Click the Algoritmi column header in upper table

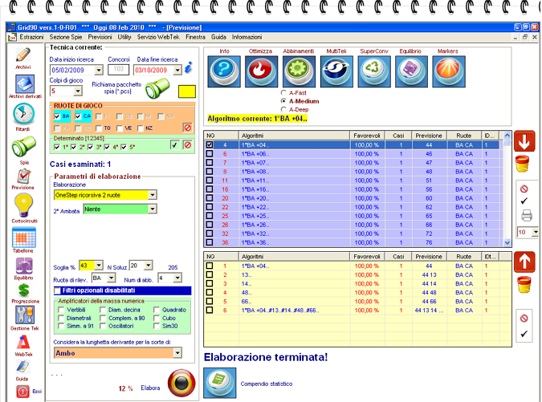pos(294,136)
